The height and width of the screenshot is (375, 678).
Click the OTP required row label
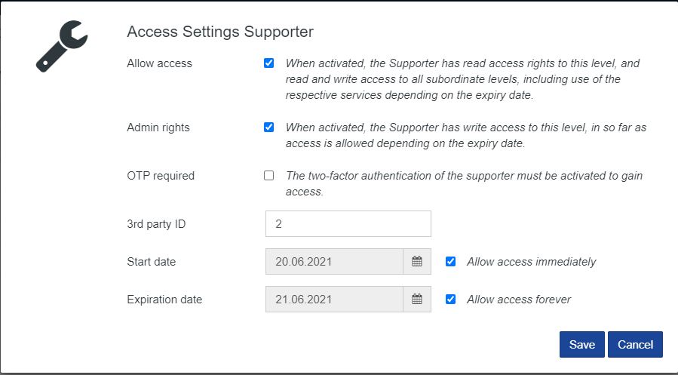tap(161, 176)
